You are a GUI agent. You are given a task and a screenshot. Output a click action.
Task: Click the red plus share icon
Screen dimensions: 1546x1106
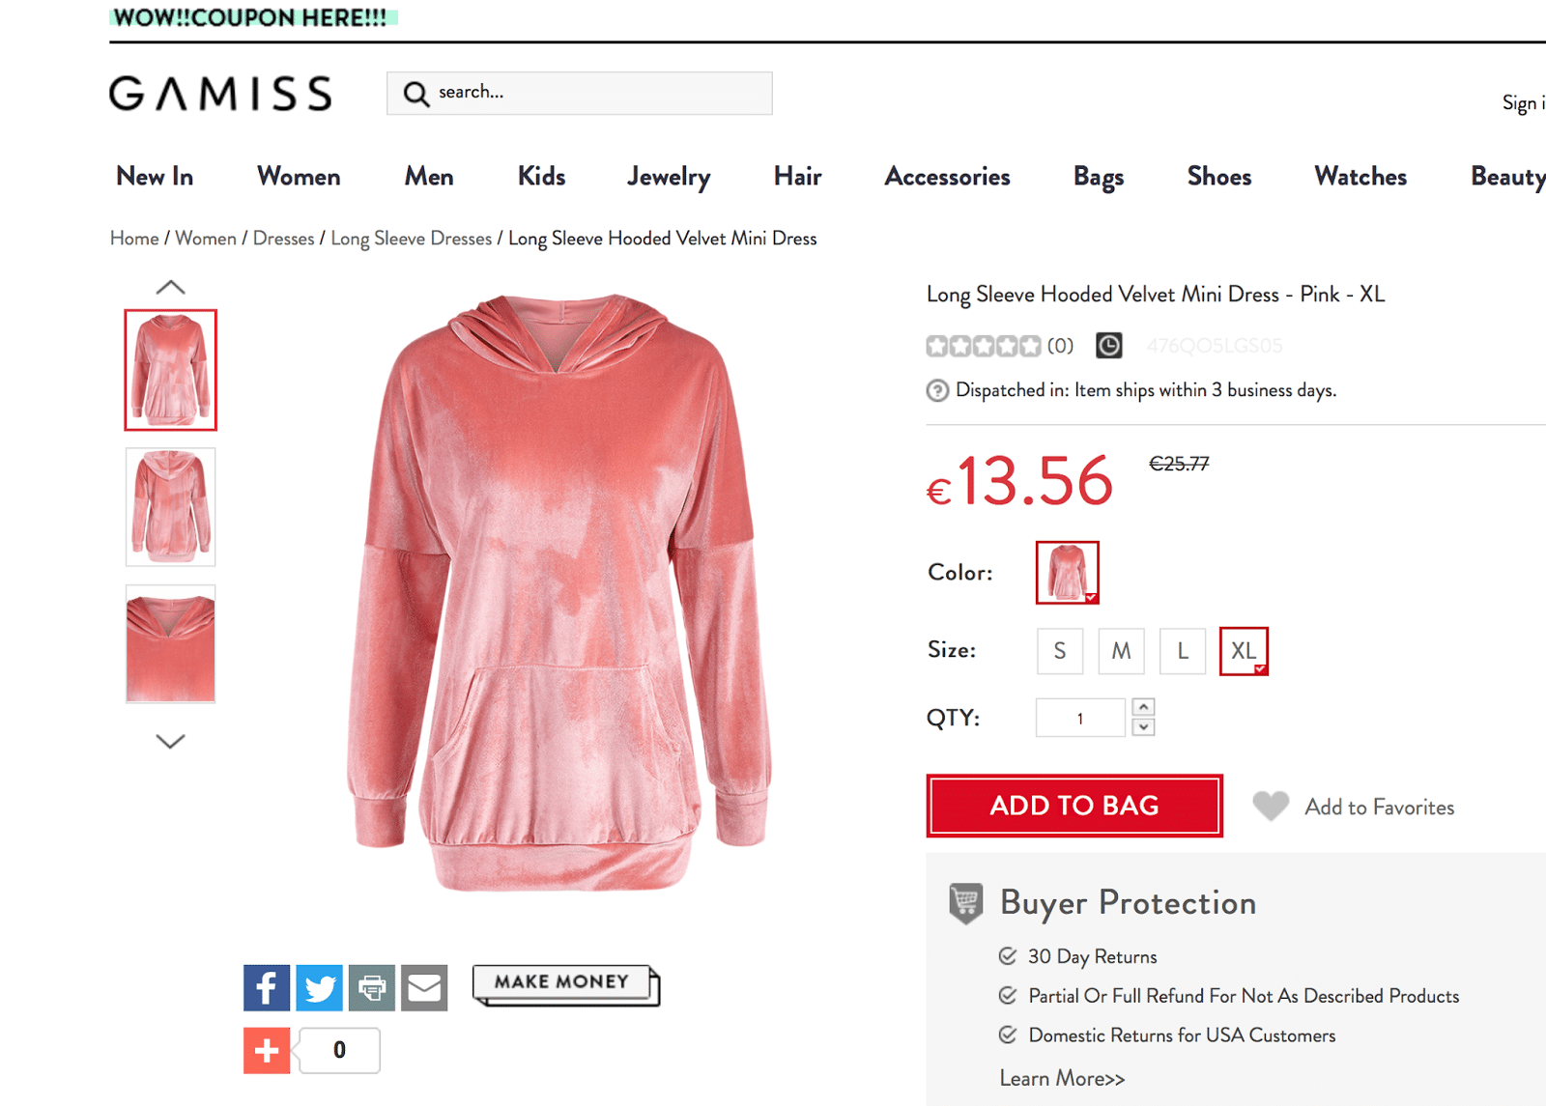point(267,1050)
